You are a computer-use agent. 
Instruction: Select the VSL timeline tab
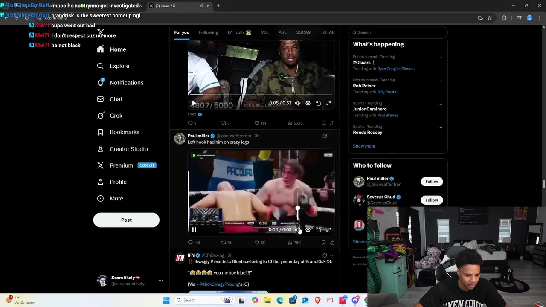[x=265, y=32]
